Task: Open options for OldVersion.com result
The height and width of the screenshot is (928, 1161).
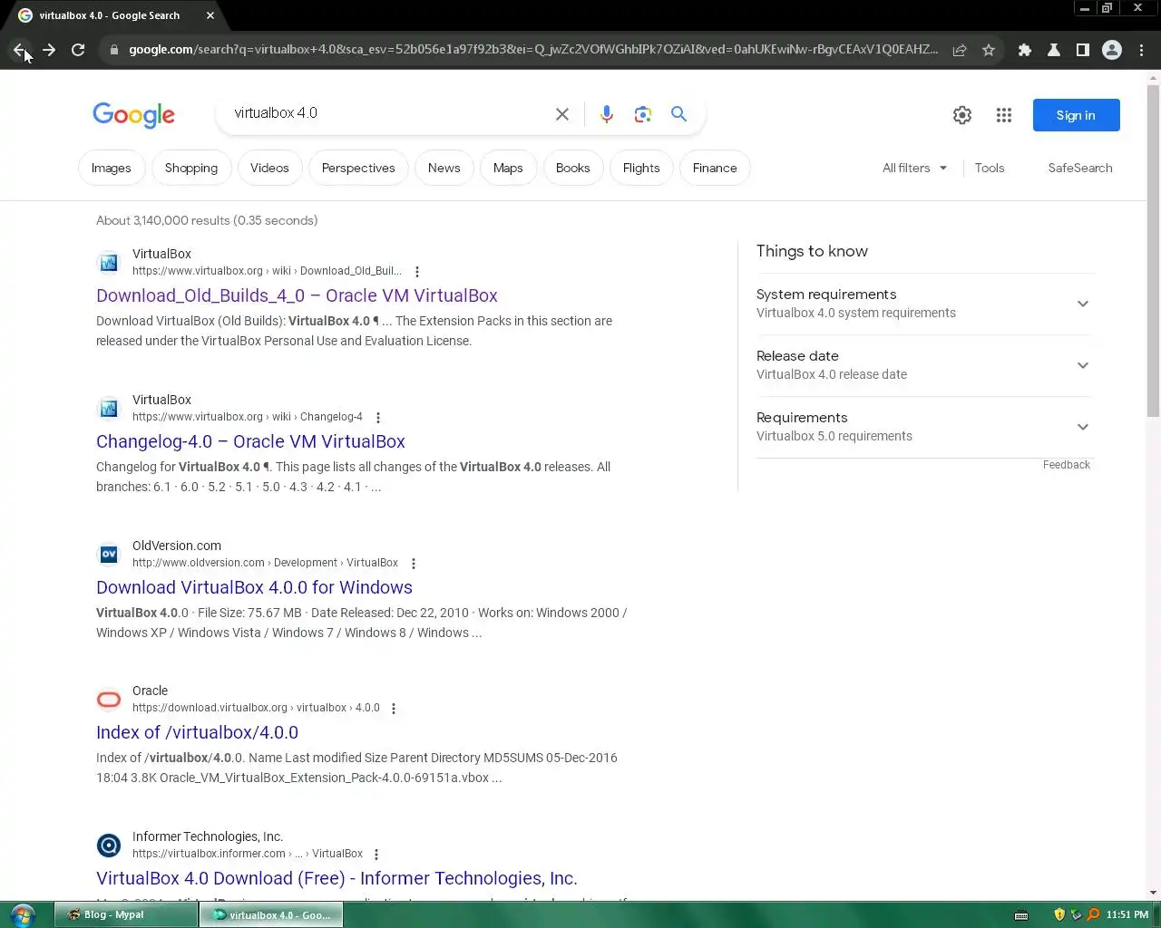Action: (414, 564)
